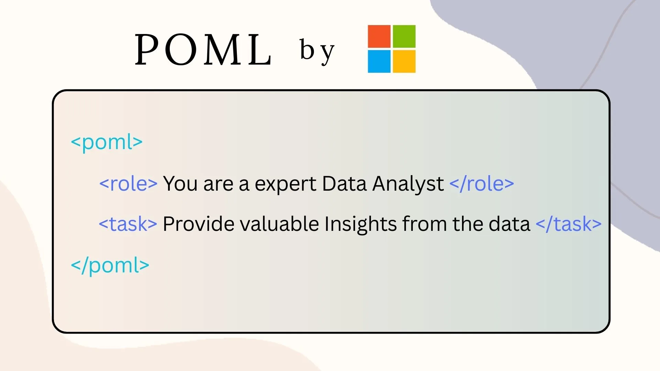This screenshot has height=371, width=660.
Task: Click the words "Data Analyst"
Action: tap(383, 184)
